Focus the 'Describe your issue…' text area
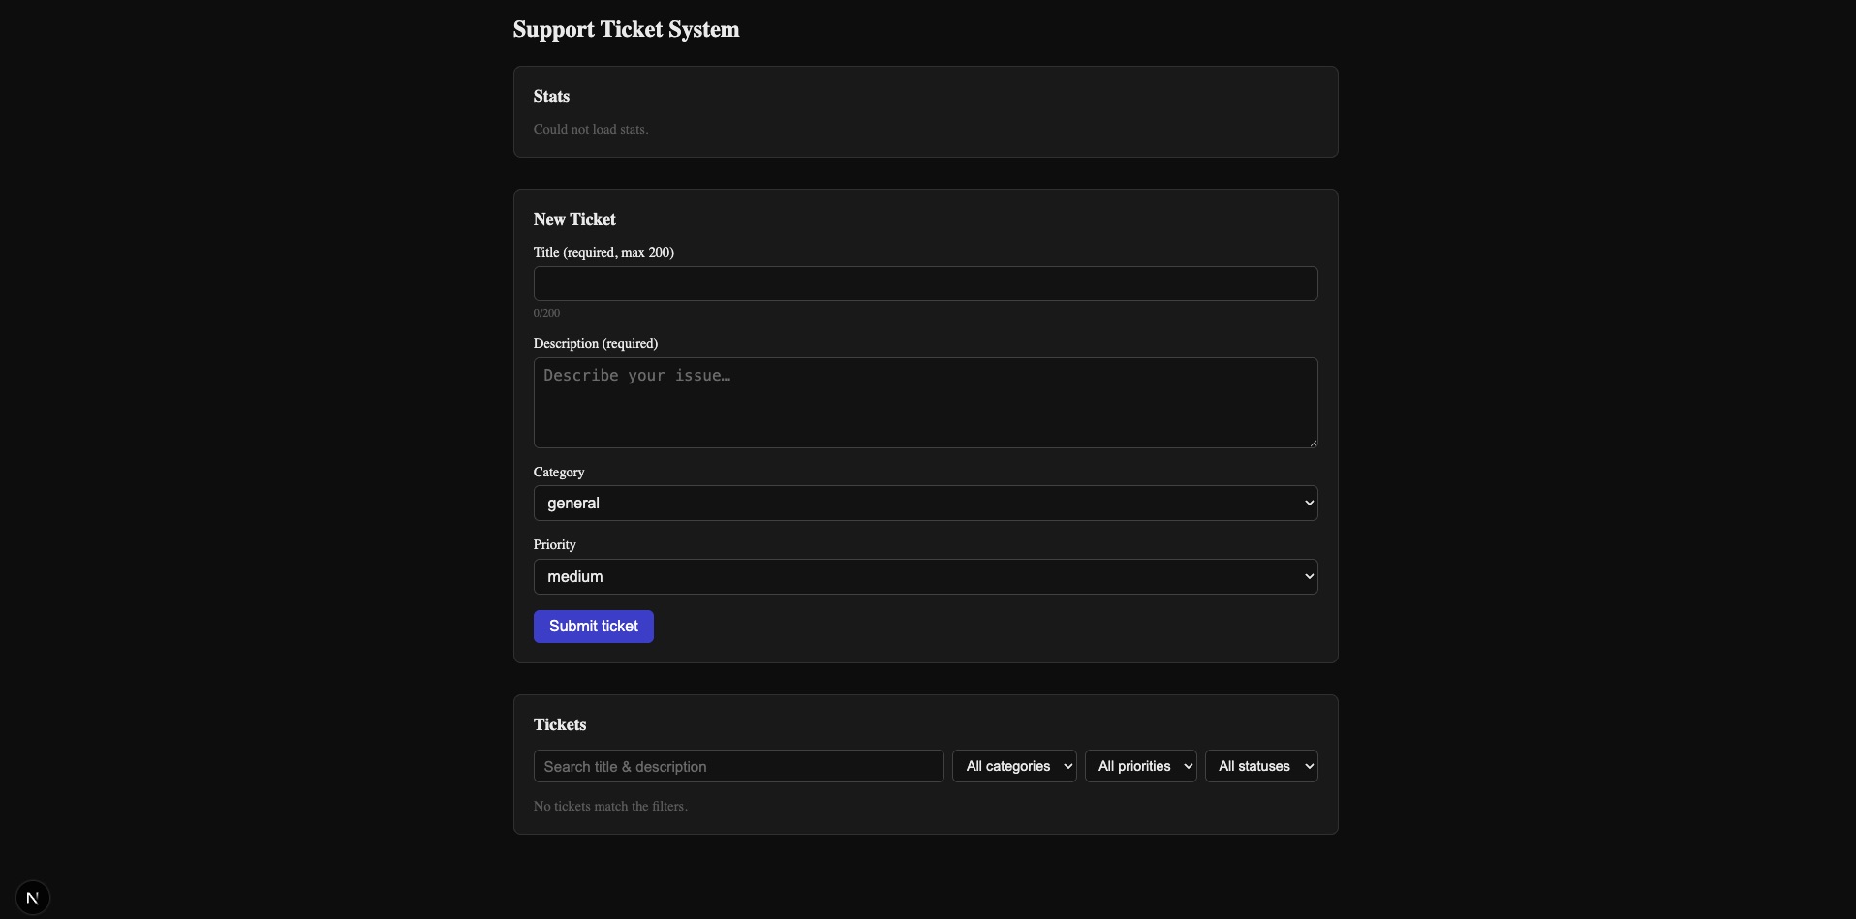 click(x=925, y=402)
